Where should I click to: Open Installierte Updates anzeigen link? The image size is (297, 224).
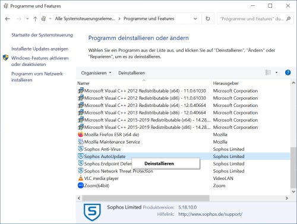point(40,49)
